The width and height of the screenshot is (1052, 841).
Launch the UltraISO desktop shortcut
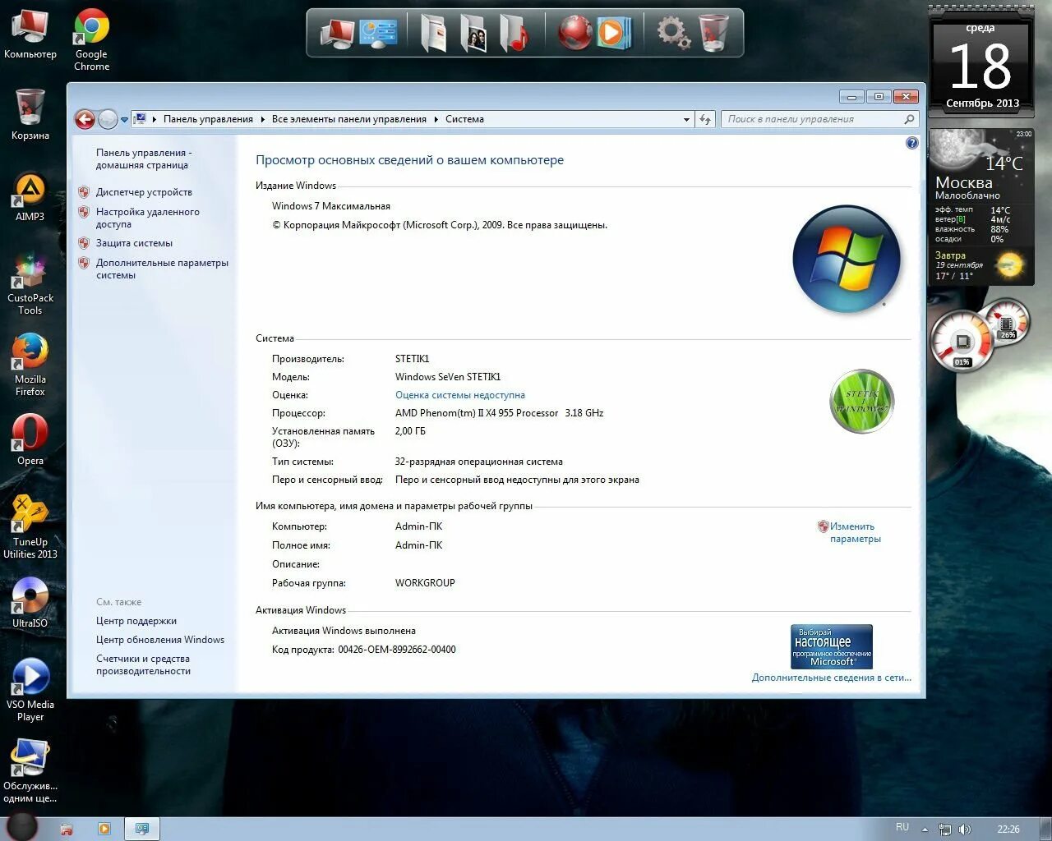[x=30, y=602]
